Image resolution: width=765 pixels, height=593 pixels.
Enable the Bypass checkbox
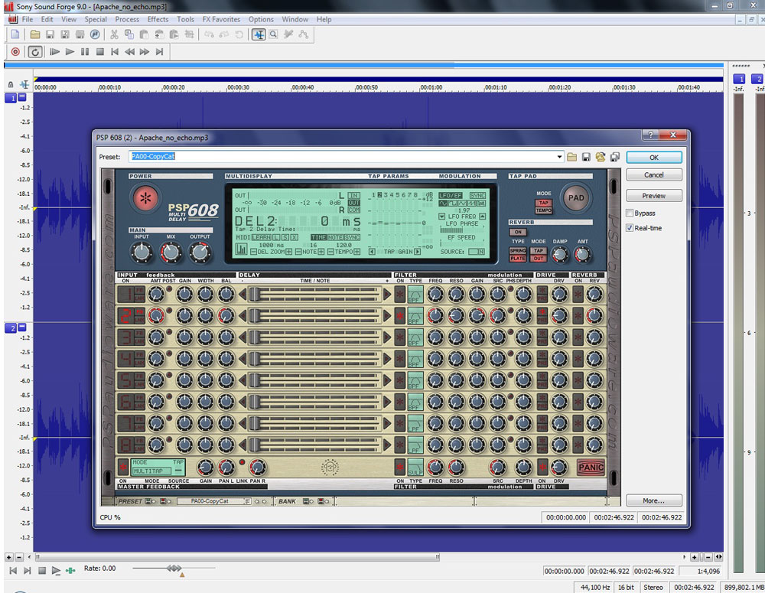click(x=630, y=213)
